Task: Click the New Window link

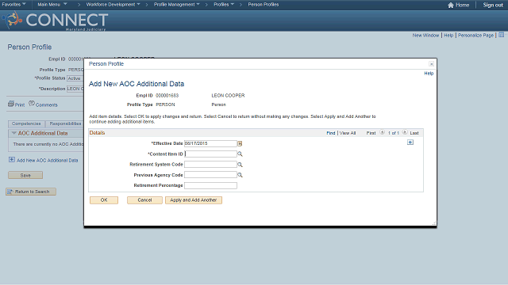Action: (425, 35)
